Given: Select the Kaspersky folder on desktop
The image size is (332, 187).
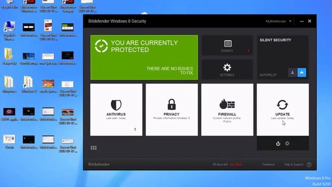Looking at the screenshot, I should click(x=9, y=56).
